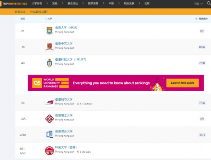Expand the chevron after 发现
Image resolution: width=211 pixels, height=160 pixels.
63,3
